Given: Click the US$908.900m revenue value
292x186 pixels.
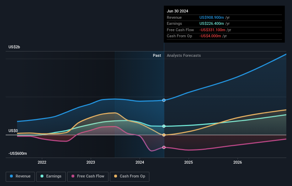Looking at the screenshot, I should [212, 17].
